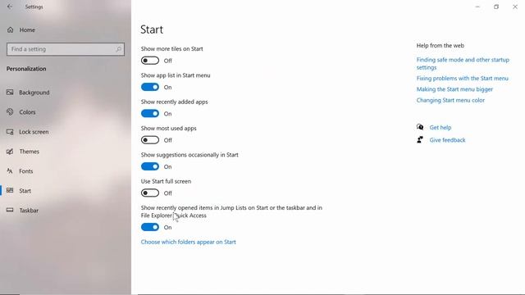
Task: Select the Fonts icon
Action: click(10, 171)
